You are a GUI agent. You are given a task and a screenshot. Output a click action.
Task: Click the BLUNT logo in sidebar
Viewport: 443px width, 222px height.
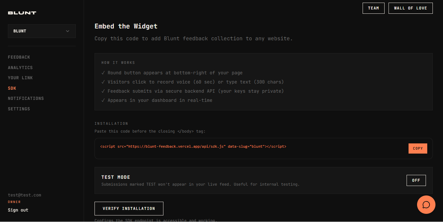22,13
